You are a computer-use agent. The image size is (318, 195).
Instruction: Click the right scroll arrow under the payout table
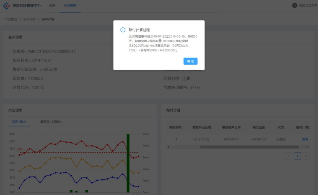point(308,147)
